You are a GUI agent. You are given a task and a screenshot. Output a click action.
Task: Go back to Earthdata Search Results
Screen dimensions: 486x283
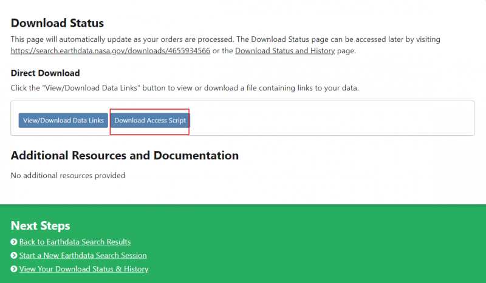[x=75, y=242]
